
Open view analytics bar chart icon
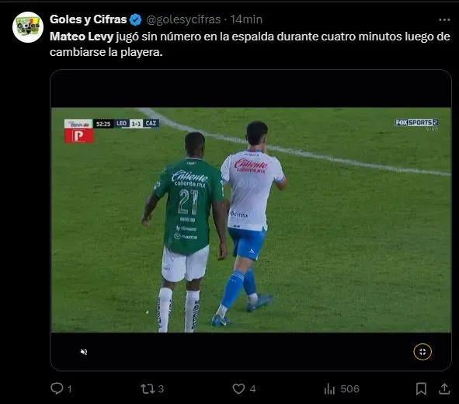pos(329,388)
